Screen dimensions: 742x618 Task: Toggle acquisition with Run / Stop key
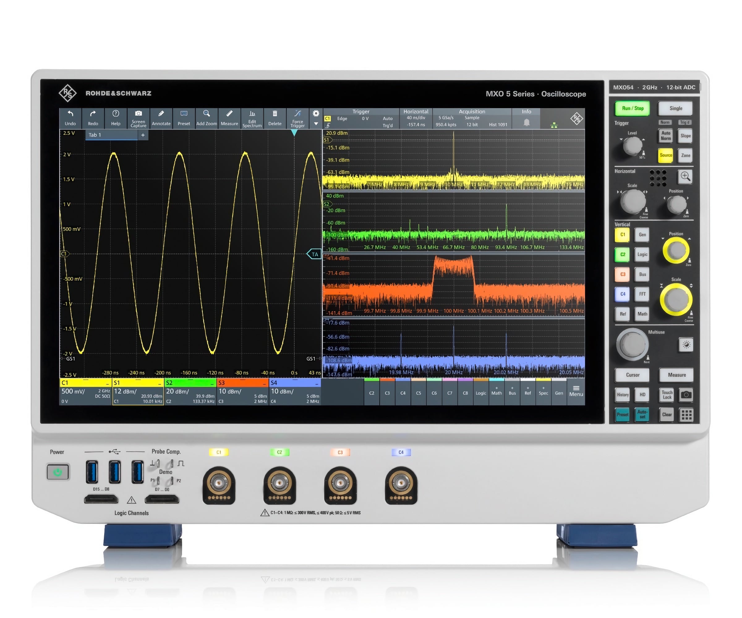tap(633, 108)
